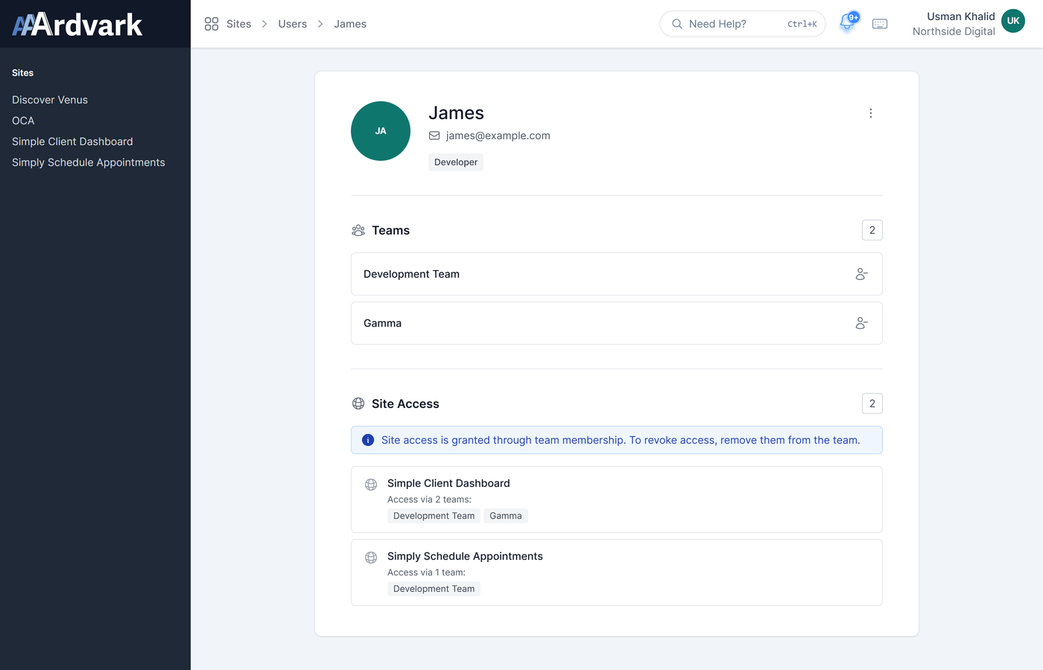Go to Users in the breadcrumb
Image resolution: width=1043 pixels, height=670 pixels.
click(293, 24)
